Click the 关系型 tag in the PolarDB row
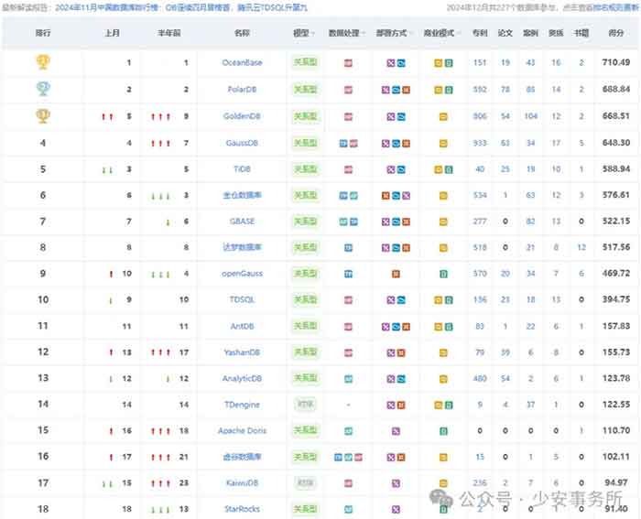This screenshot has width=641, height=519. coord(303,90)
